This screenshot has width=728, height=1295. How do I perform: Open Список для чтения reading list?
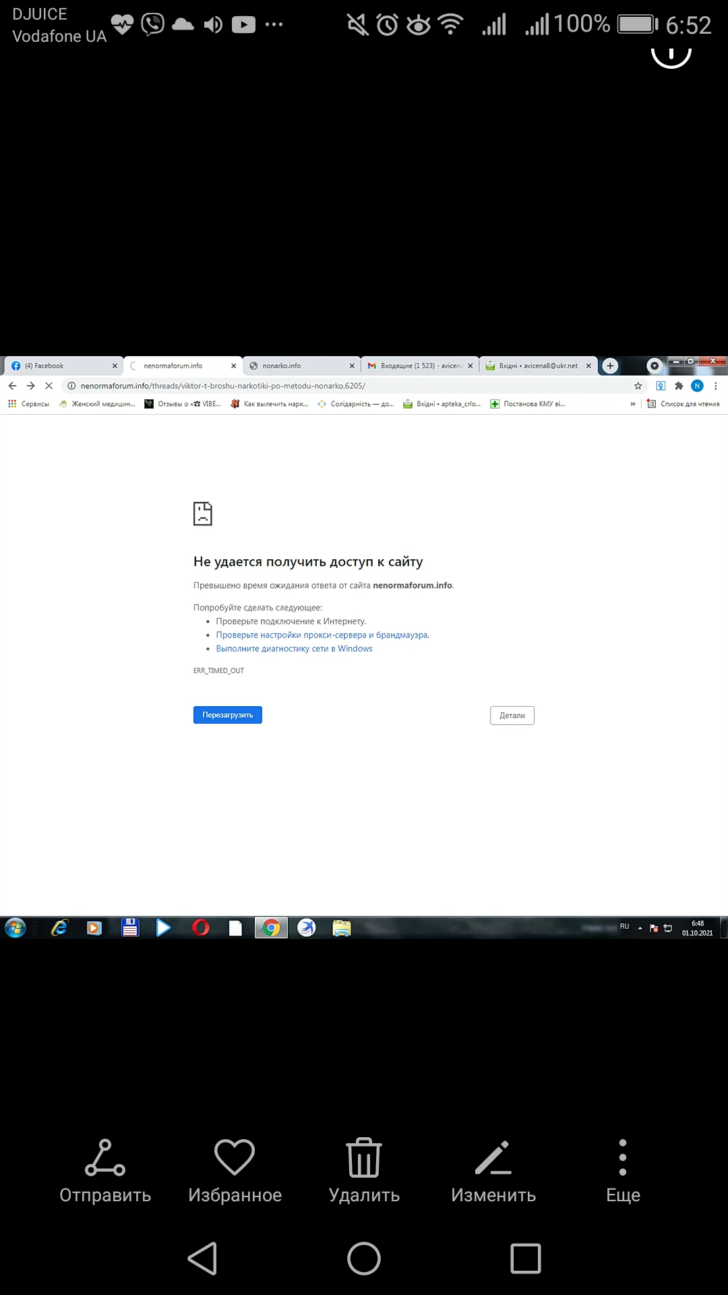click(683, 403)
